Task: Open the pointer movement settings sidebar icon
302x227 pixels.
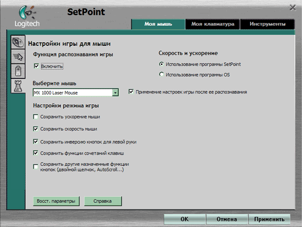Action: [x=18, y=57]
